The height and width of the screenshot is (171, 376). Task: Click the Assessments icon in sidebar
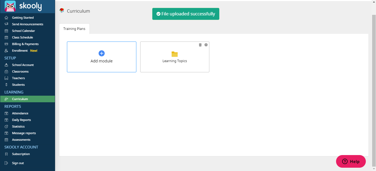coord(6,140)
